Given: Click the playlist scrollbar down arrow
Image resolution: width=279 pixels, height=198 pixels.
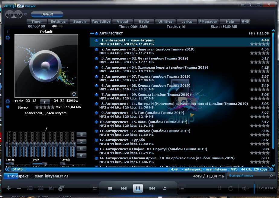Looking at the screenshot, I should click(273, 165).
